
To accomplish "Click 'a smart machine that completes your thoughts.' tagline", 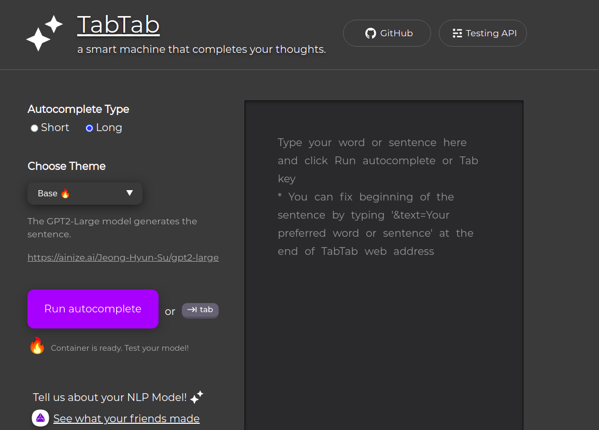I will pyautogui.click(x=202, y=49).
